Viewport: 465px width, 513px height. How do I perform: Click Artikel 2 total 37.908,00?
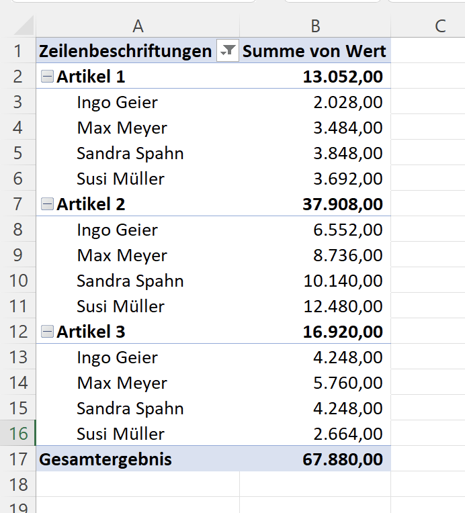coord(315,204)
